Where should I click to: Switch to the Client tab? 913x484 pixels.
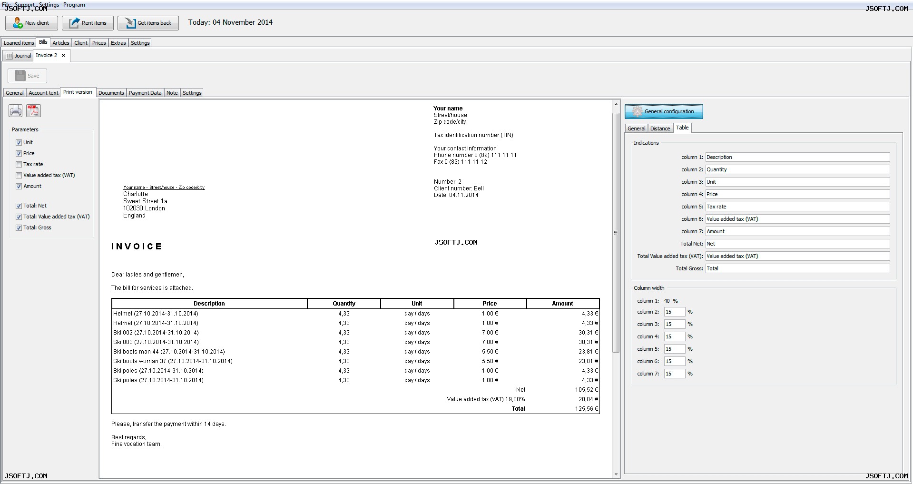(x=81, y=43)
